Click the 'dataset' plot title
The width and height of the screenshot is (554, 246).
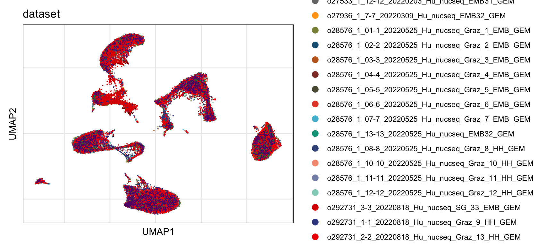tap(41, 14)
